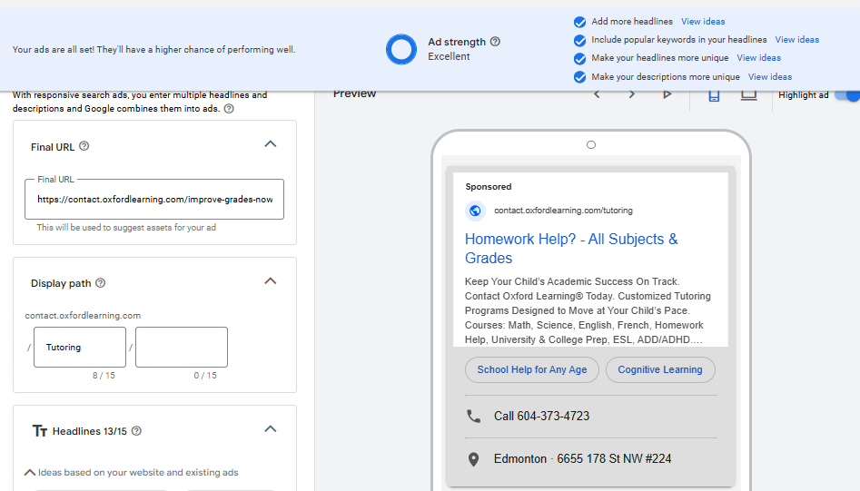860x491 pixels.
Task: Click checkmark beside Add more headlines
Action: tap(579, 22)
